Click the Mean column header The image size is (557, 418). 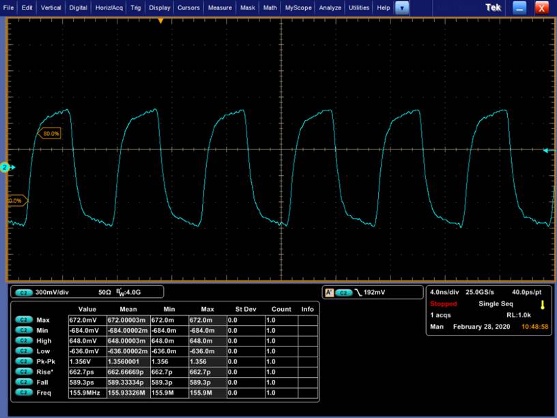coord(128,309)
